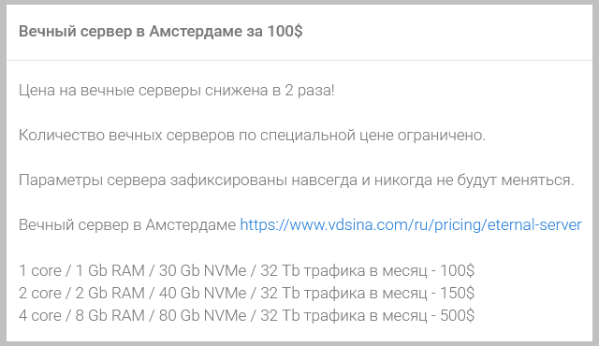Click the '2 core' text in the second plan
This screenshot has width=599, height=346.
click(x=40, y=294)
